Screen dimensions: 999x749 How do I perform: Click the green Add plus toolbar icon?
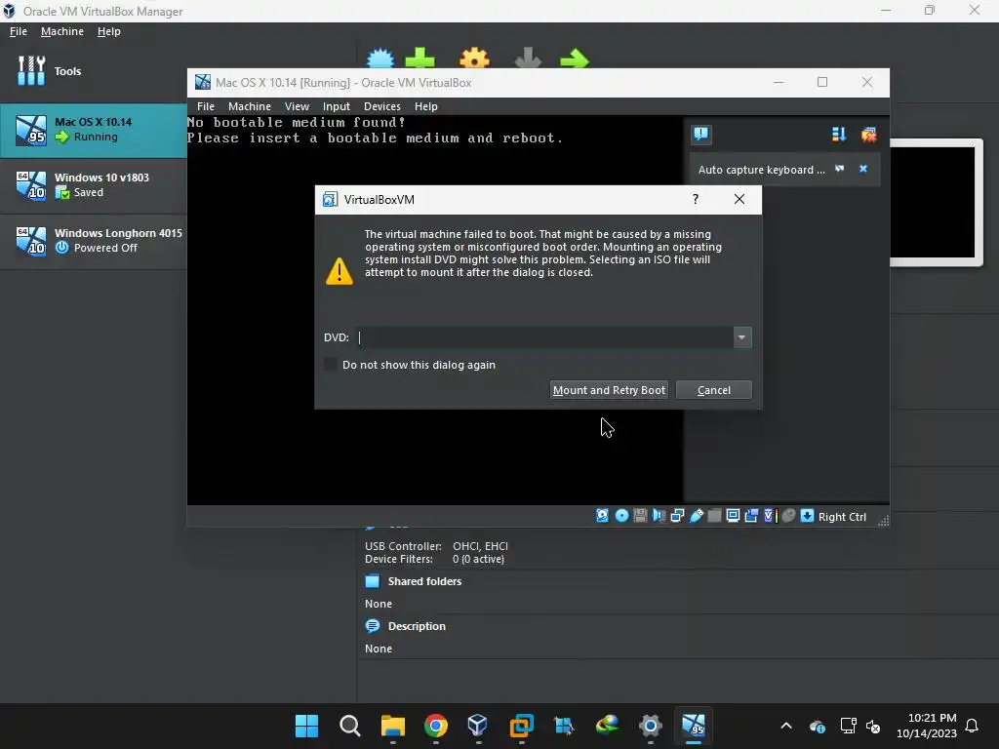coord(420,59)
